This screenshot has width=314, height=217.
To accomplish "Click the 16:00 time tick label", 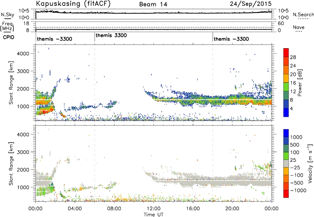I will pyautogui.click(x=193, y=209).
